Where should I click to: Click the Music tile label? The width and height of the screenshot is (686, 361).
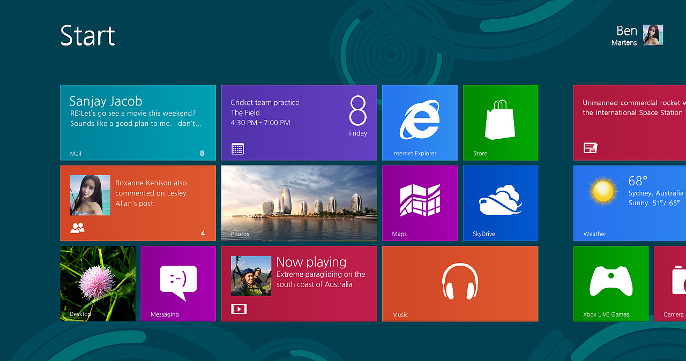[x=400, y=314]
